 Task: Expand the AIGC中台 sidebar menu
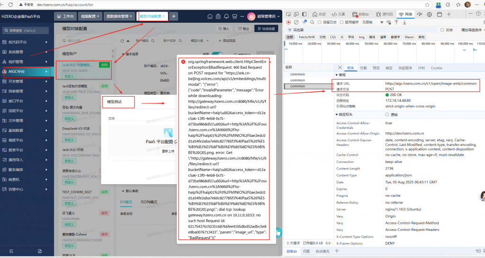(x=26, y=71)
